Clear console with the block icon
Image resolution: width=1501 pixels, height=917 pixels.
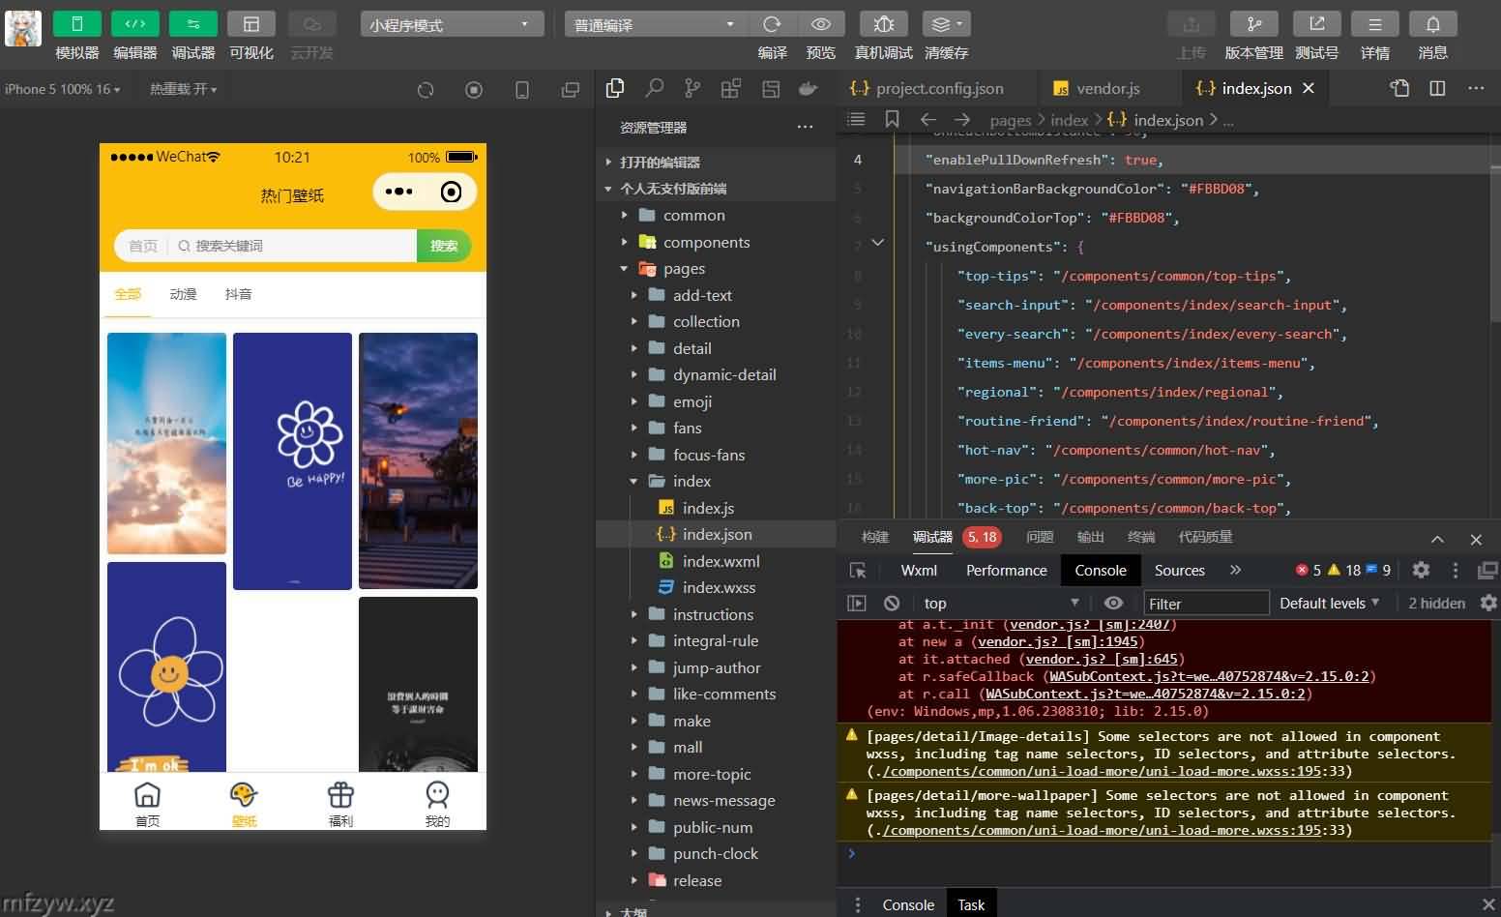pyautogui.click(x=892, y=604)
